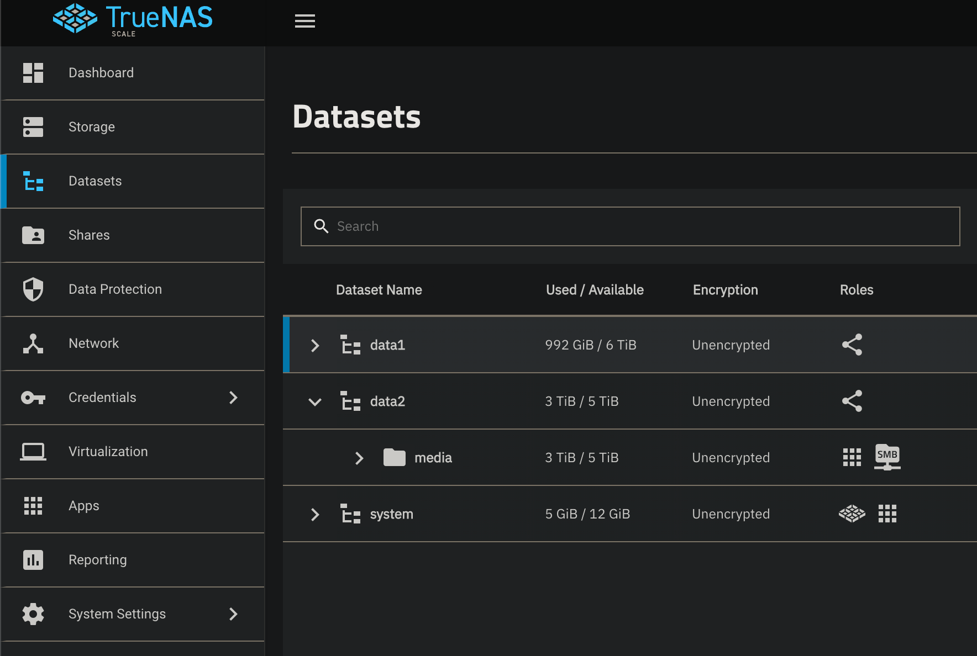Click the 3 TiB / 5 TiB value for data2
Screen dimensions: 977x656
tap(582, 401)
